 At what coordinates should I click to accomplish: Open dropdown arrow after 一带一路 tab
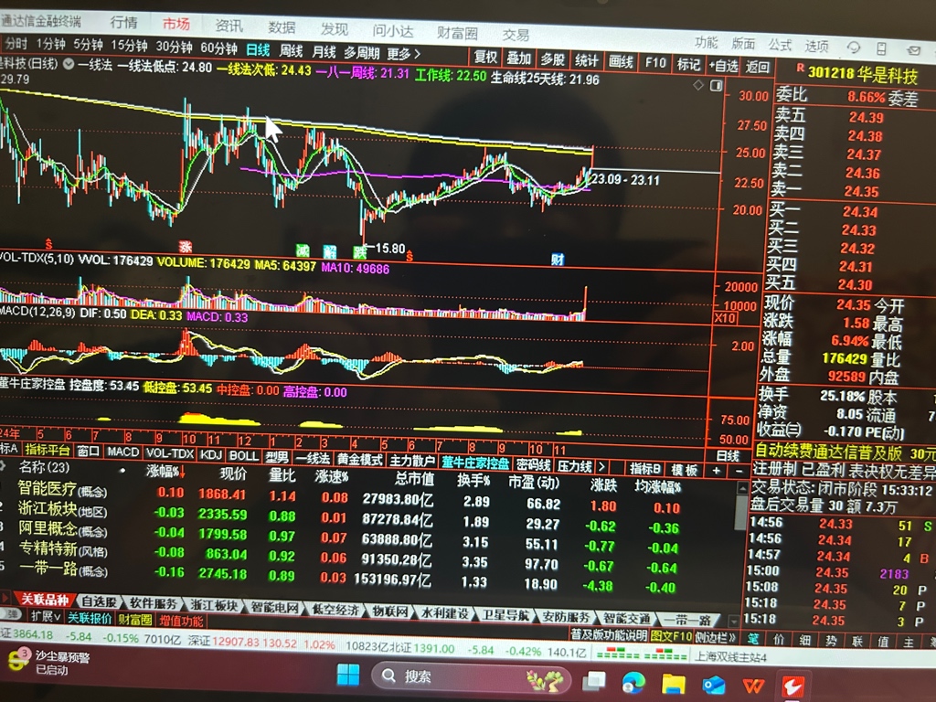tap(734, 621)
